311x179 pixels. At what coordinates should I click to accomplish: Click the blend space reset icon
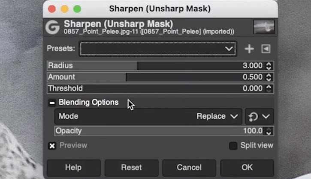point(253,117)
